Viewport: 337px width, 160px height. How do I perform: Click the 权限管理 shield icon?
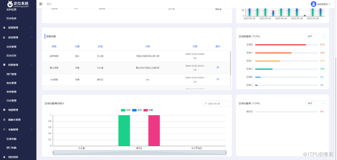[4, 65]
